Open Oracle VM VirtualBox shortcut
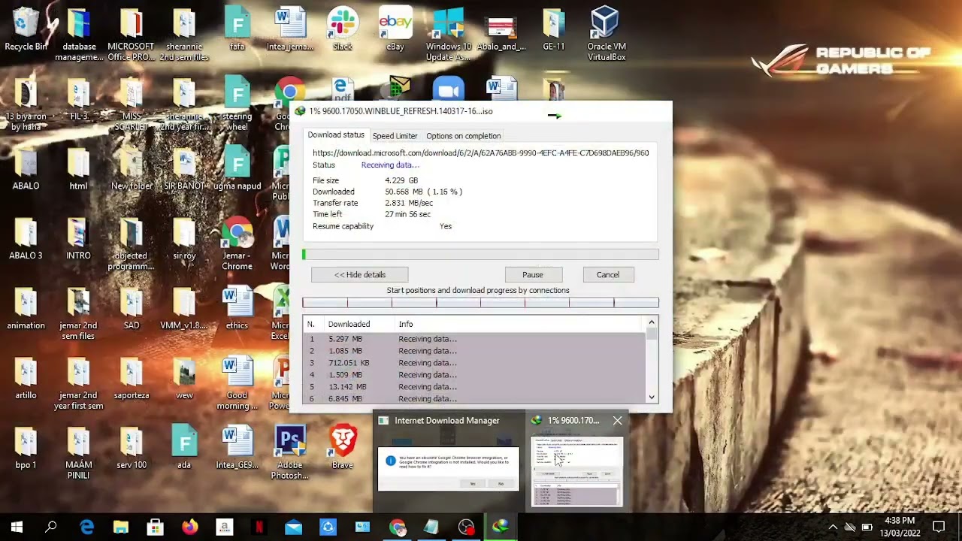Viewport: 962px width, 541px height. [606, 34]
